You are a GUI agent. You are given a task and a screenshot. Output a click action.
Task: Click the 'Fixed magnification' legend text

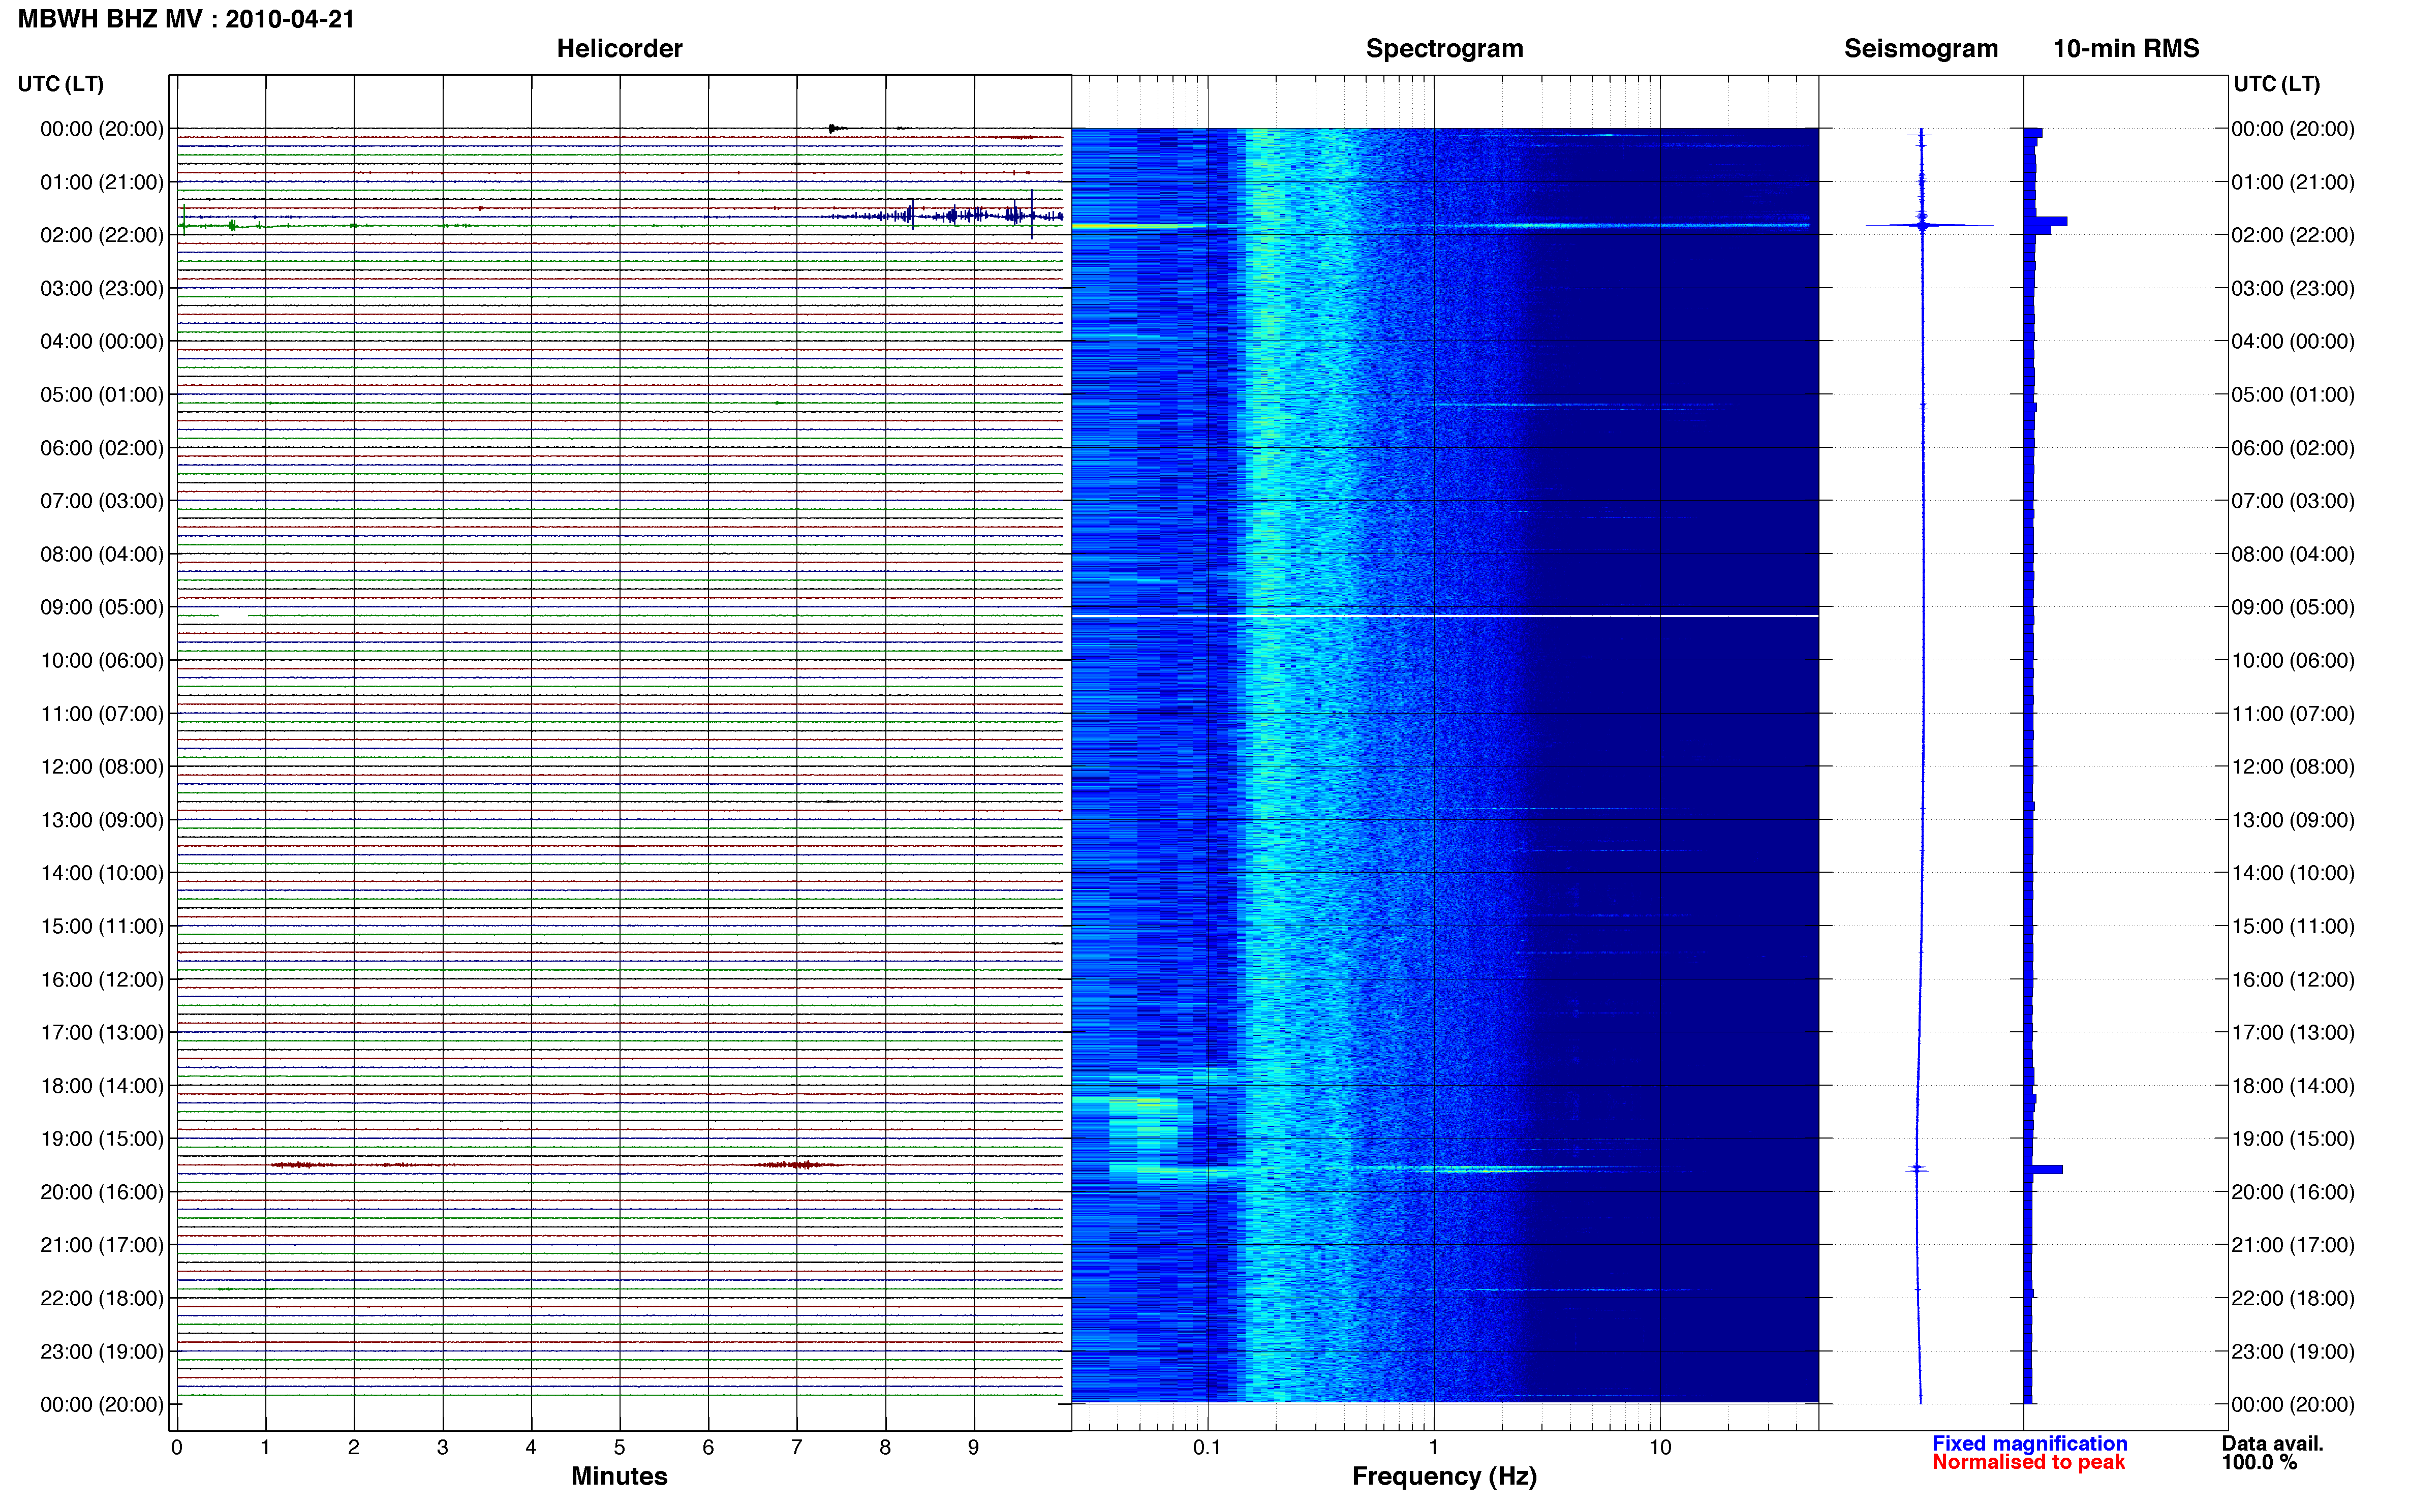tap(2028, 1443)
